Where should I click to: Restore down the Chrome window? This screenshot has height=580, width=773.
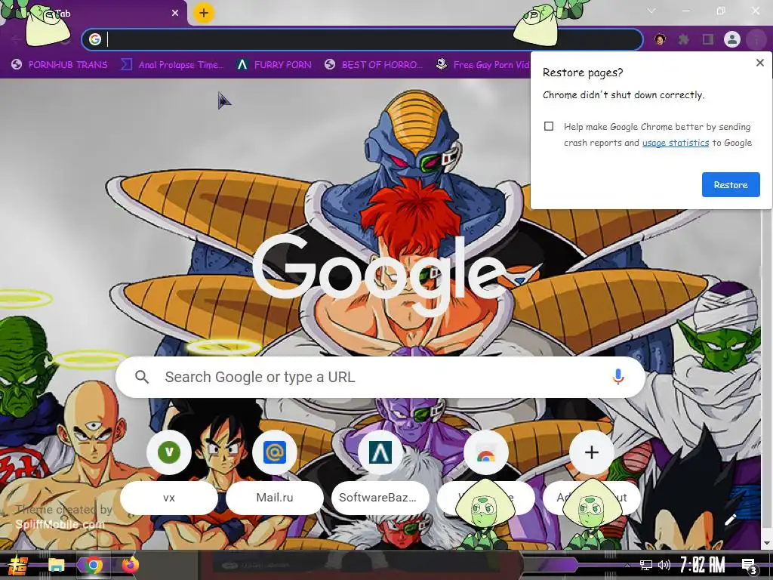coord(721,11)
